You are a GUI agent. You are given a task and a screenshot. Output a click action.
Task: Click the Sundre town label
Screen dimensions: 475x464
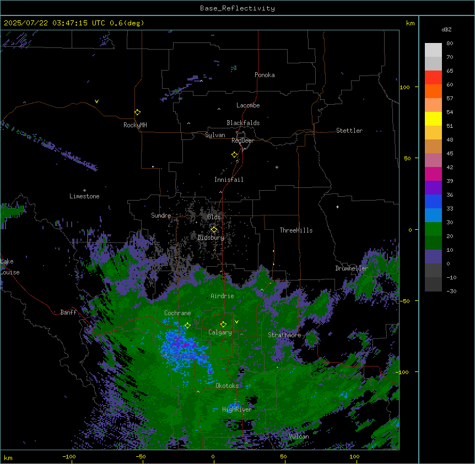[x=161, y=215]
